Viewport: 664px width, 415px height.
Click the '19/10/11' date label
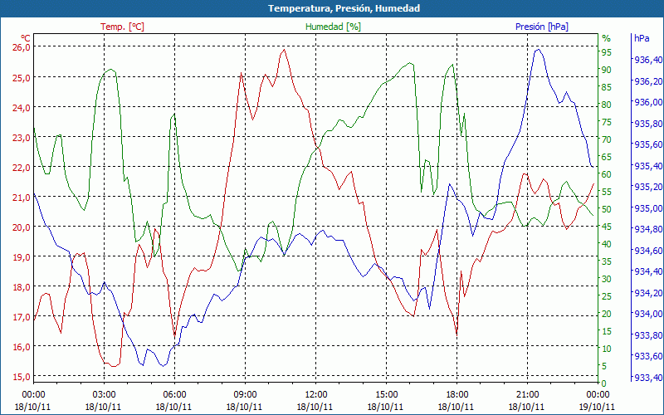pos(597,407)
